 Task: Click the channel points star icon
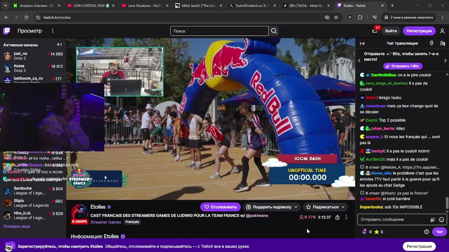pos(376,232)
